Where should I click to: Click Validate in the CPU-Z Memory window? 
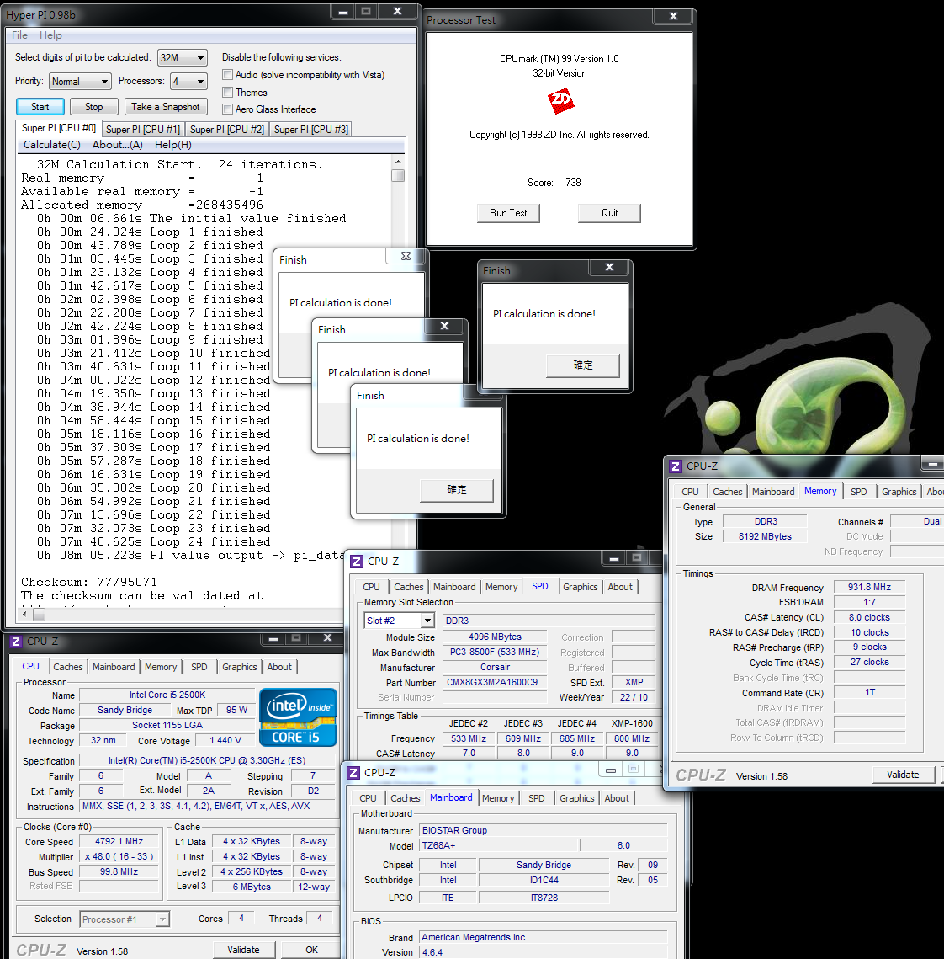coord(903,775)
